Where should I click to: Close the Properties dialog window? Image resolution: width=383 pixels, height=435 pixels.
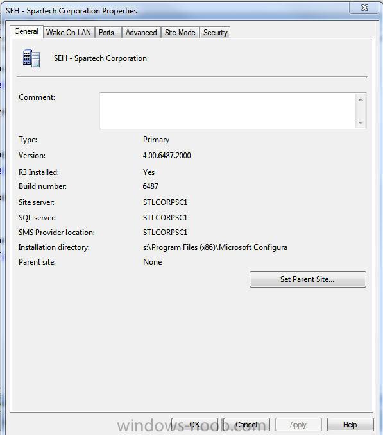pyautogui.click(x=364, y=8)
